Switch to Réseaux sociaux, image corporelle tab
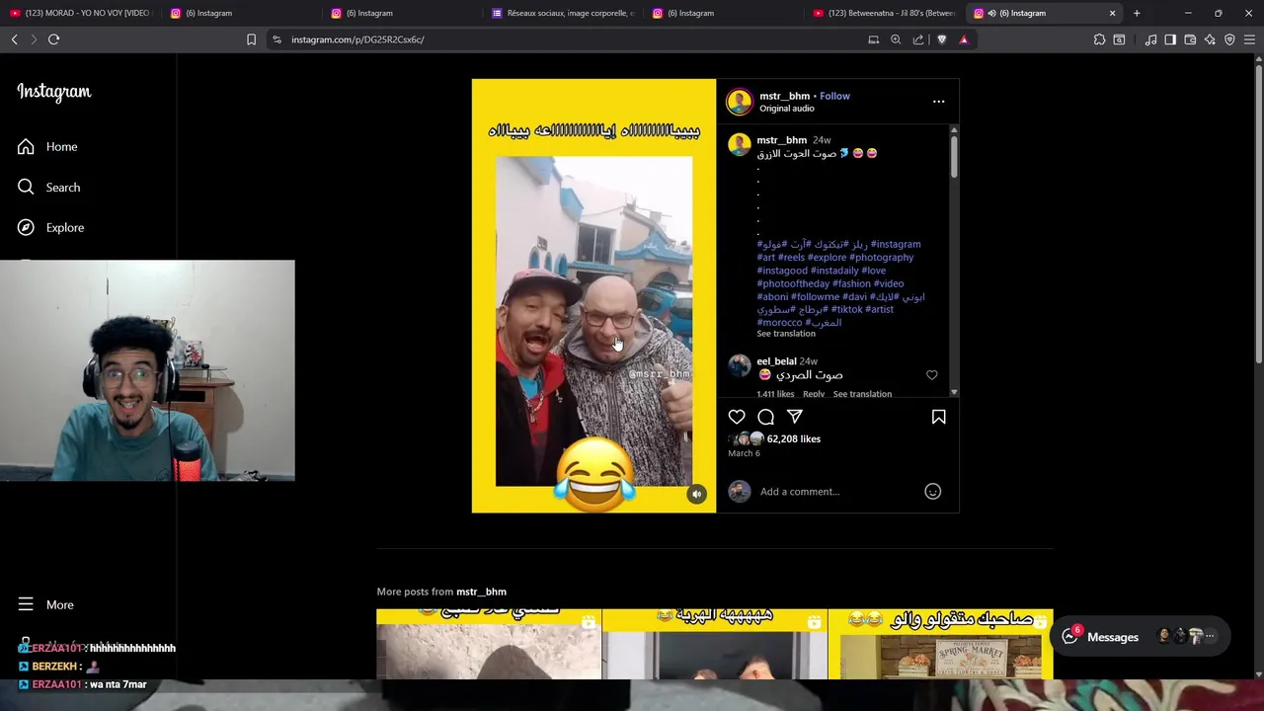1264x711 pixels. click(563, 13)
